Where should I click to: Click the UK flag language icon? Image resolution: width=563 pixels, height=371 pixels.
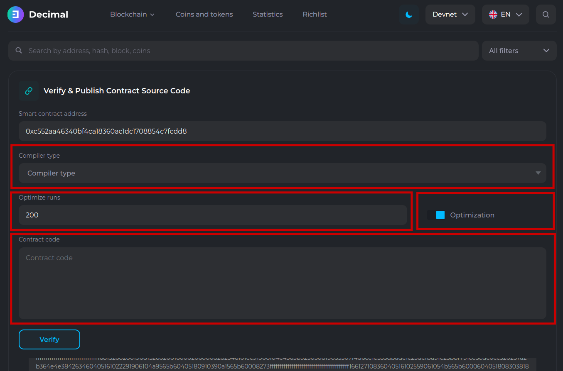point(493,15)
